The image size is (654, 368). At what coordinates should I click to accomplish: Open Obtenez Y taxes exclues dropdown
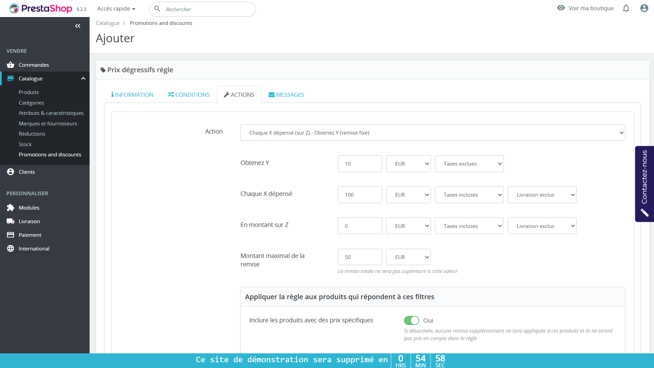[469, 164]
